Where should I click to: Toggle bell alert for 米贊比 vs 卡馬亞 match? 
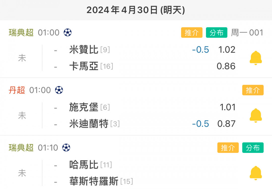(256, 58)
